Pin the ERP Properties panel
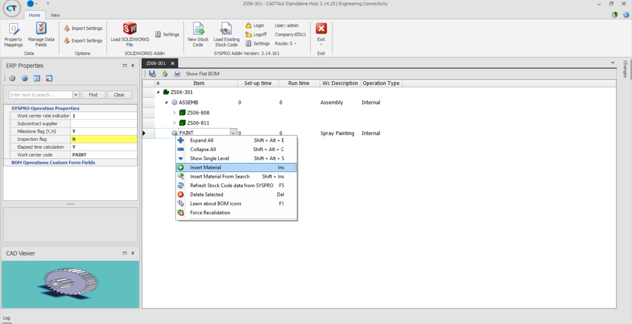Viewport: 632px width, 324px height. (133, 65)
